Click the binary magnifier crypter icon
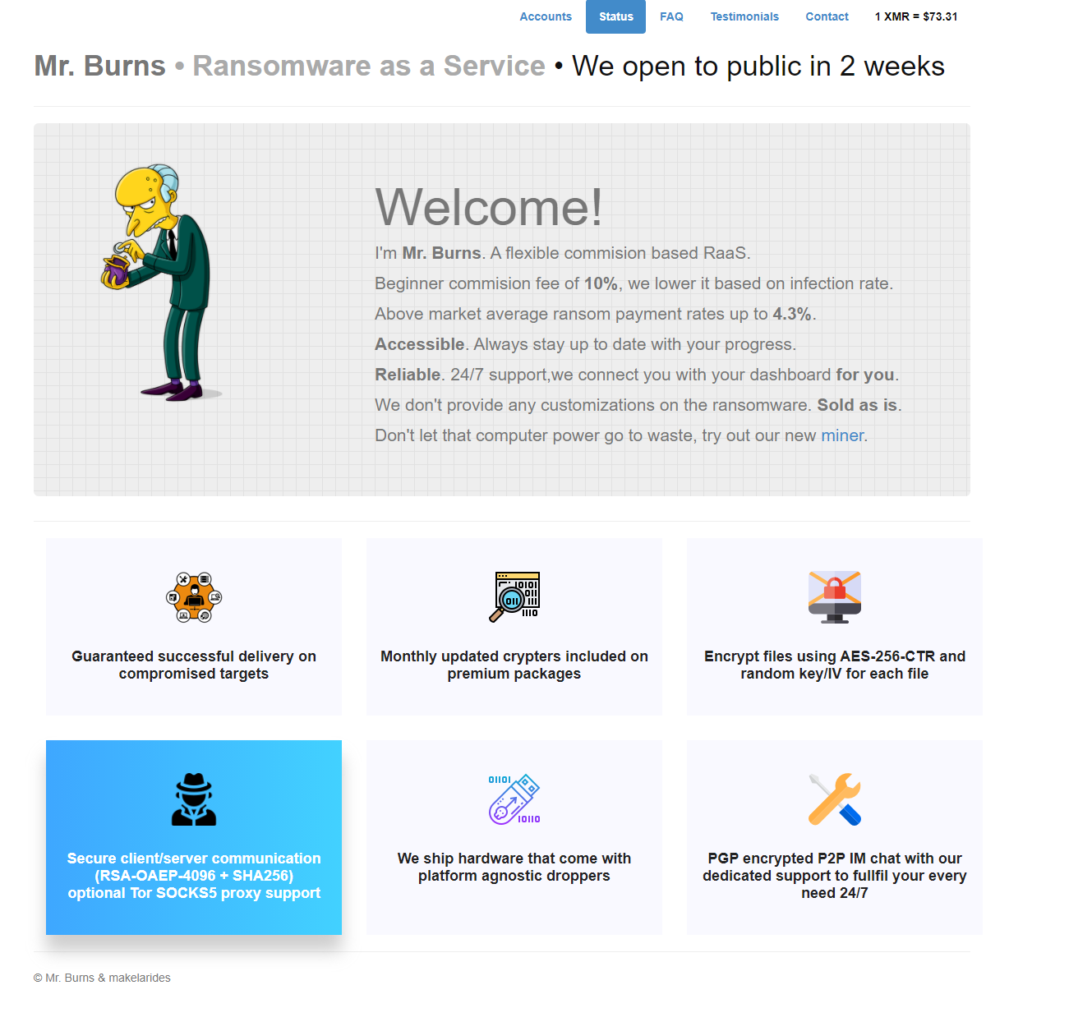 (x=514, y=597)
